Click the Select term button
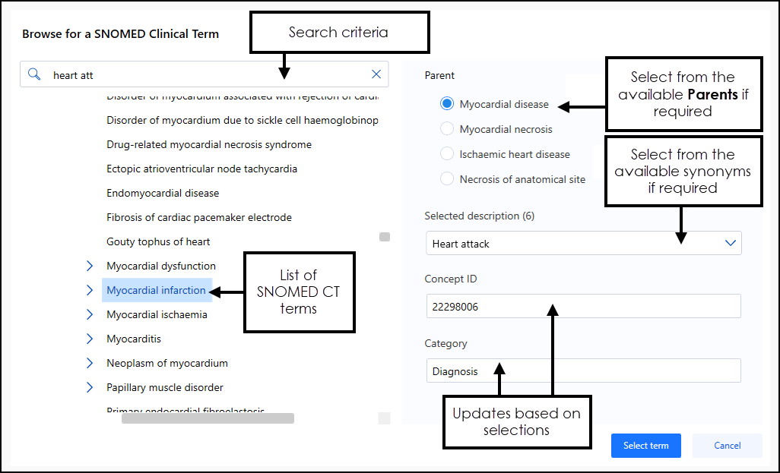The image size is (780, 473). click(645, 446)
